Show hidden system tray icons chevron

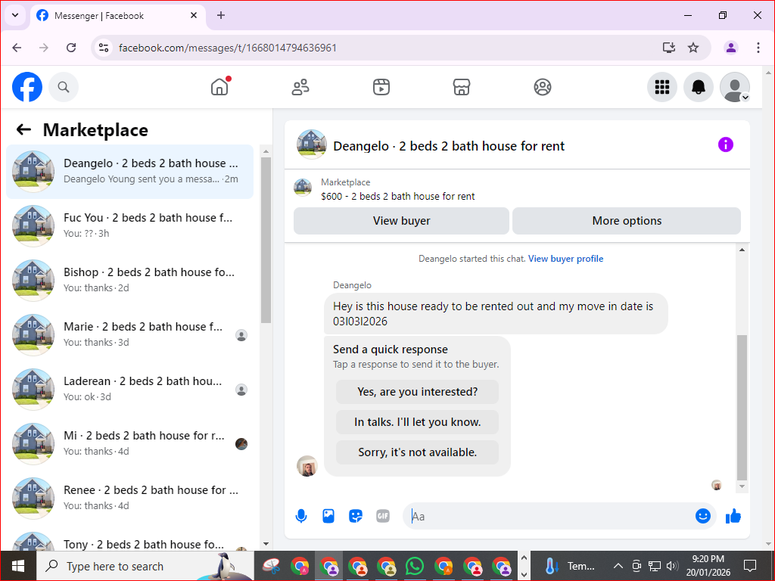618,566
